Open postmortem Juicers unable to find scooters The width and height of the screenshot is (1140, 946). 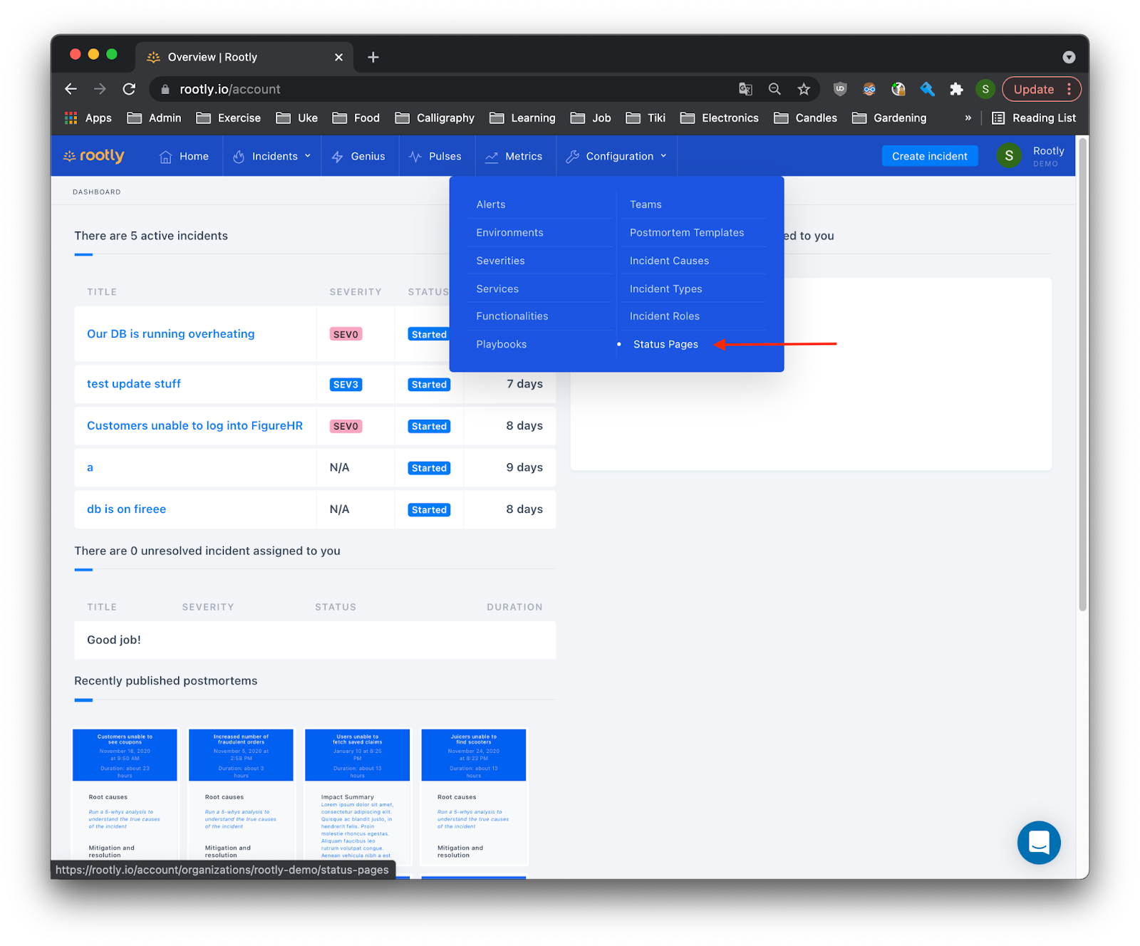(474, 796)
